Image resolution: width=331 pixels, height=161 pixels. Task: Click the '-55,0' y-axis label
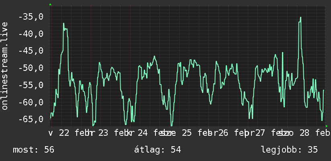[31, 85]
